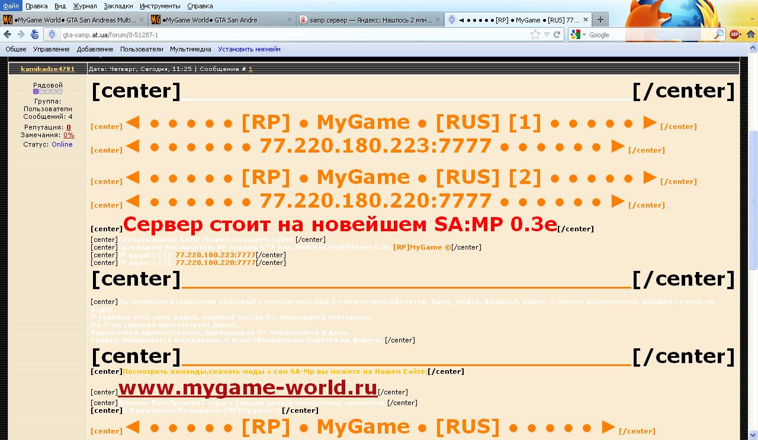Open the Мультимедиа admin bar menu

(x=191, y=49)
